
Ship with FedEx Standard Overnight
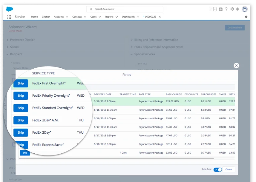pos(21,108)
